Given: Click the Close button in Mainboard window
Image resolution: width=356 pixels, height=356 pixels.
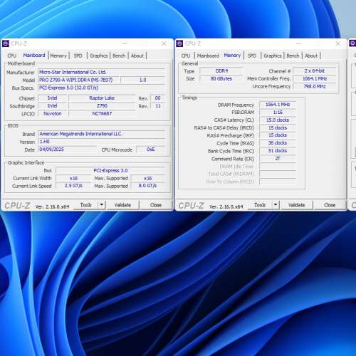Looking at the screenshot, I should tap(156, 205).
